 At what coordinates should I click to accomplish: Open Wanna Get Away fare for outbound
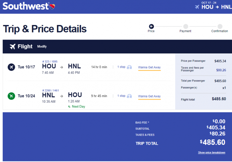(149, 67)
